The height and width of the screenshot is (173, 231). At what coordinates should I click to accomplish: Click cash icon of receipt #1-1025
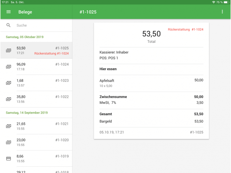click(8, 50)
